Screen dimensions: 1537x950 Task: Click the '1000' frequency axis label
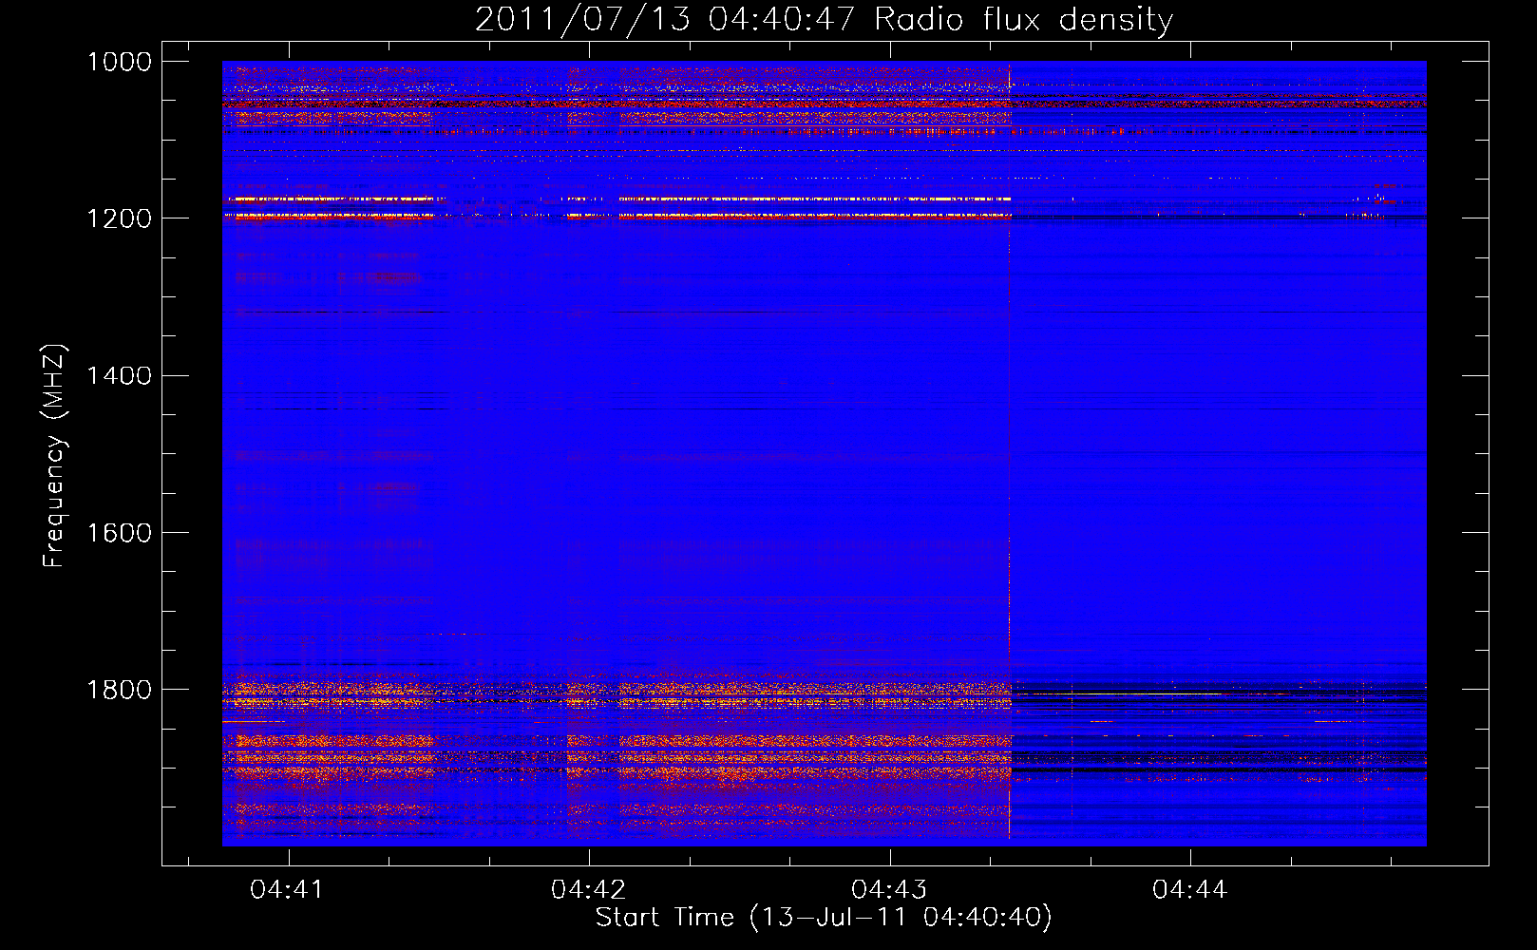tap(119, 62)
